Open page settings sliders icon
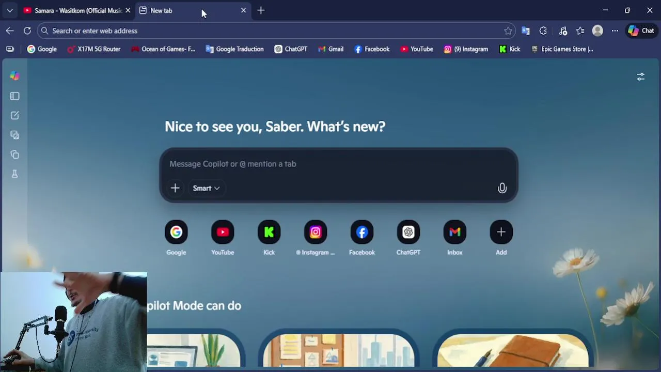 point(640,76)
